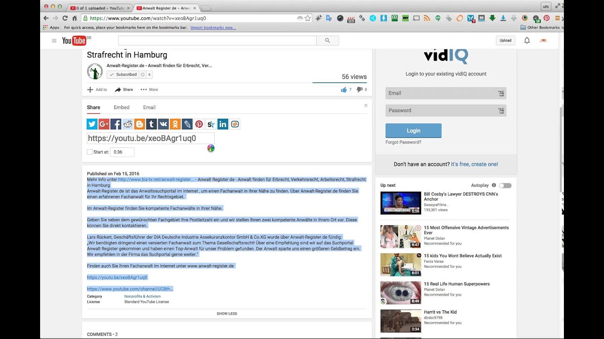Share video on Blogger

140,124
